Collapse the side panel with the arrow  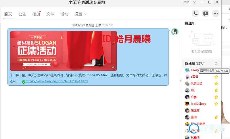point(181,81)
